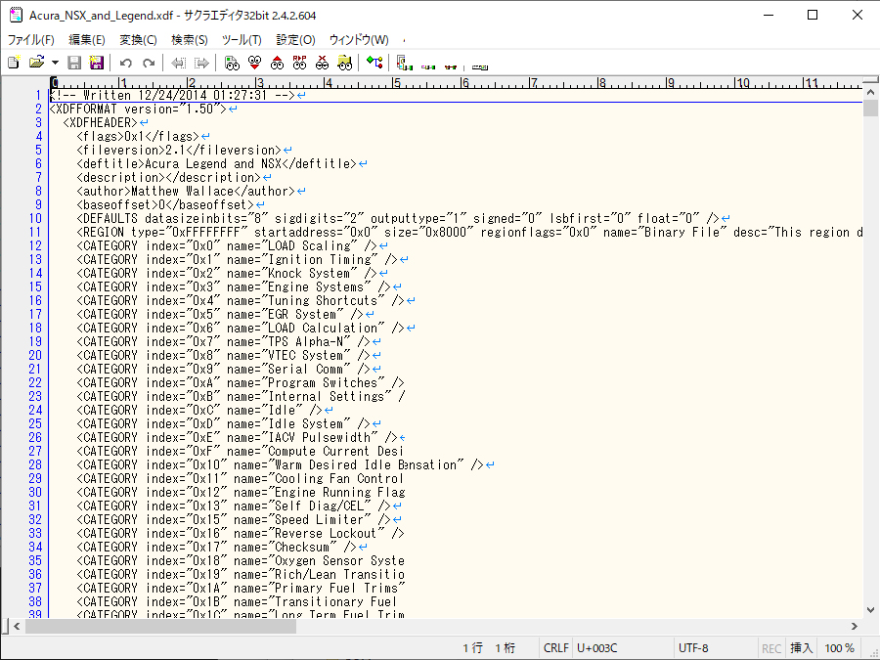Click the CRLF line-ending status cell

(555, 648)
